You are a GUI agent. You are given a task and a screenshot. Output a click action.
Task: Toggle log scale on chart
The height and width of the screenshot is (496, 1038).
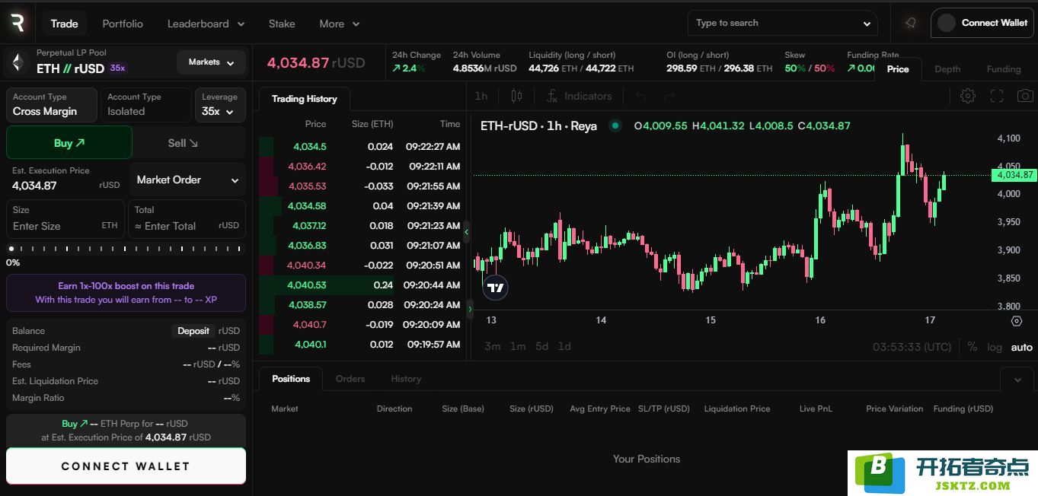(x=995, y=347)
